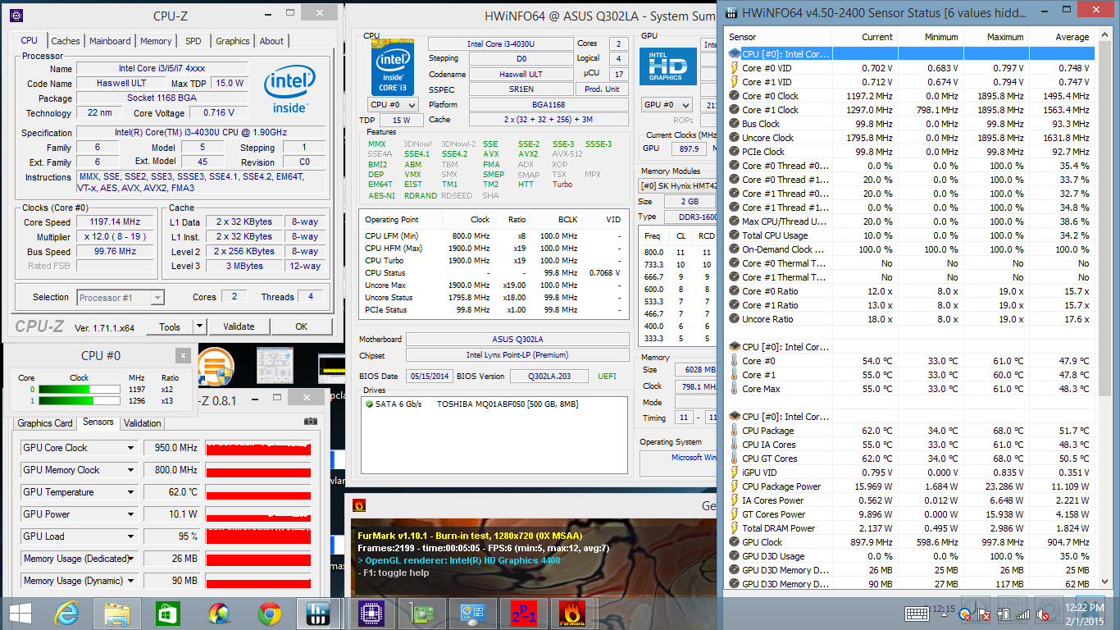Screen dimensions: 1120x630
Task: Switch to FurMark taskbar icon
Action: click(x=572, y=613)
